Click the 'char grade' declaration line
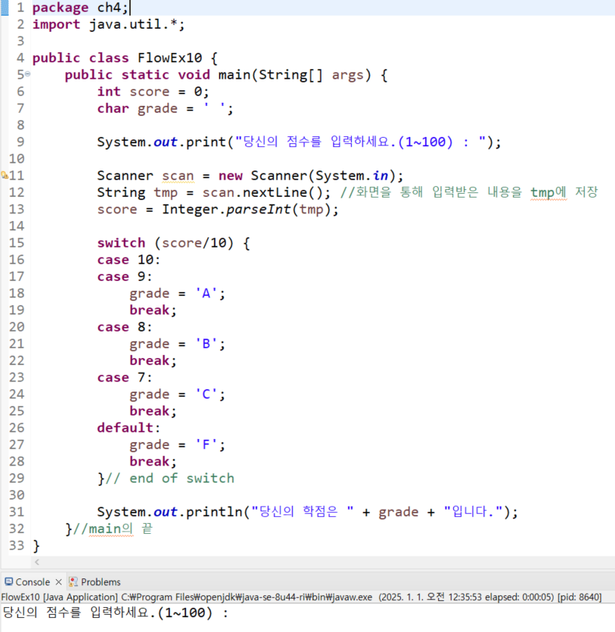615x632 pixels. click(x=165, y=109)
